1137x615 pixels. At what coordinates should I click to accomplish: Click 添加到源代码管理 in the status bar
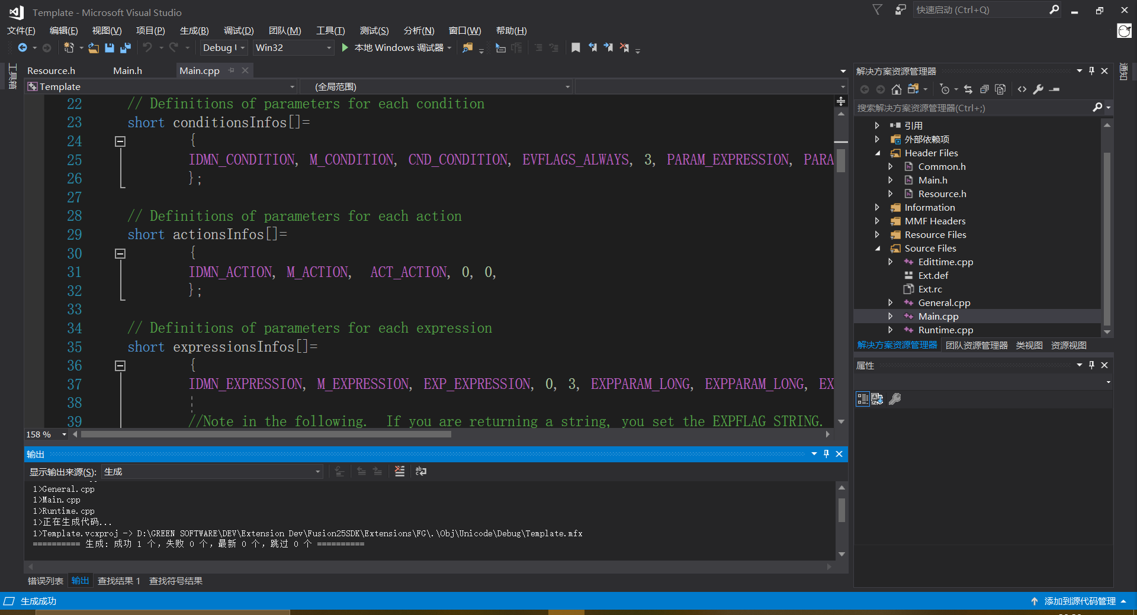coord(1079,601)
